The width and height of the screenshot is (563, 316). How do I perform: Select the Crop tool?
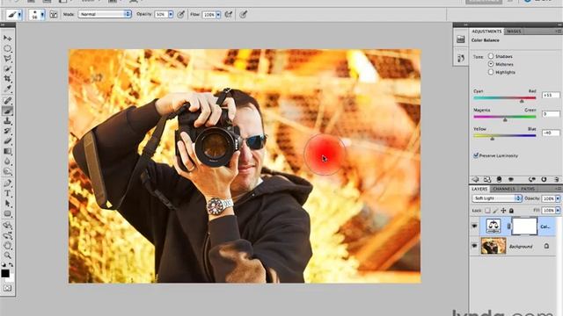(x=8, y=78)
